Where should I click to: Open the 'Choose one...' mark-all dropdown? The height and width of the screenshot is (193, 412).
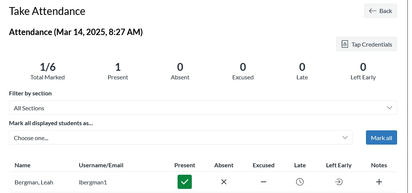[x=180, y=138]
